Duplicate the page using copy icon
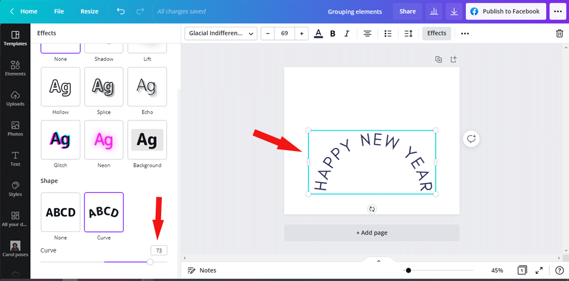 [x=438, y=60]
